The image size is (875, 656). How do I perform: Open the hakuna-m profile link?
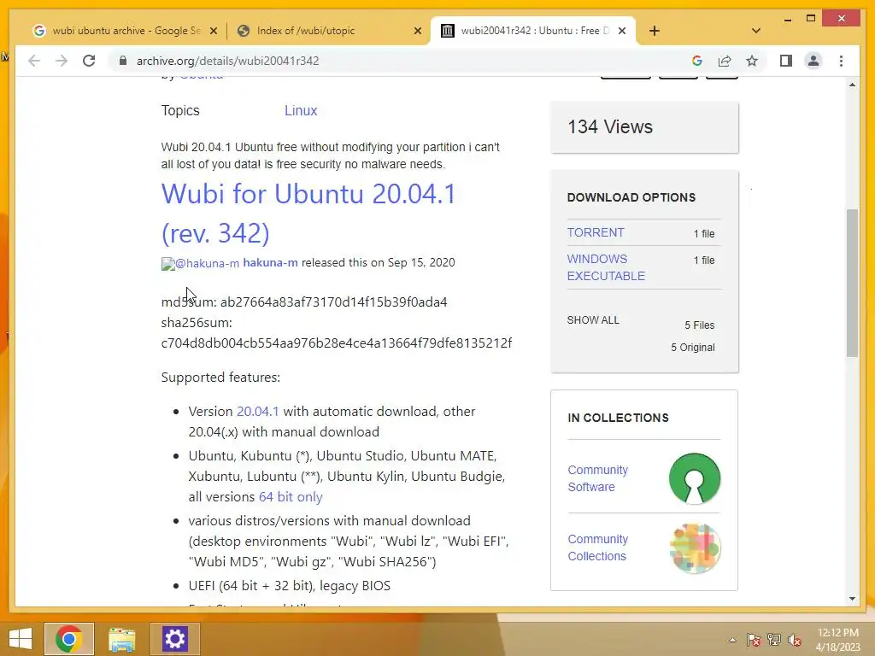tap(270, 262)
